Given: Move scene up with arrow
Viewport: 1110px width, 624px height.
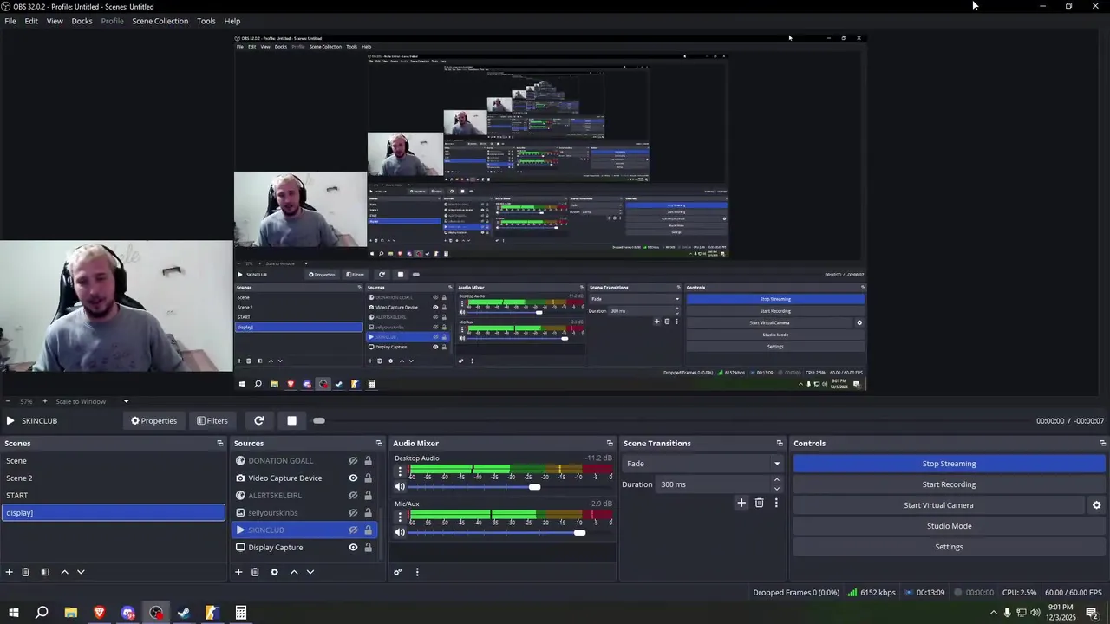Looking at the screenshot, I should tap(64, 572).
